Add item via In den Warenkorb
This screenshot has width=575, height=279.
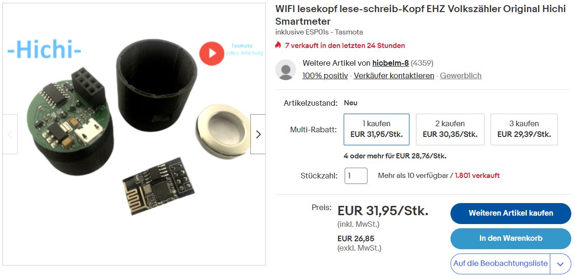511,238
